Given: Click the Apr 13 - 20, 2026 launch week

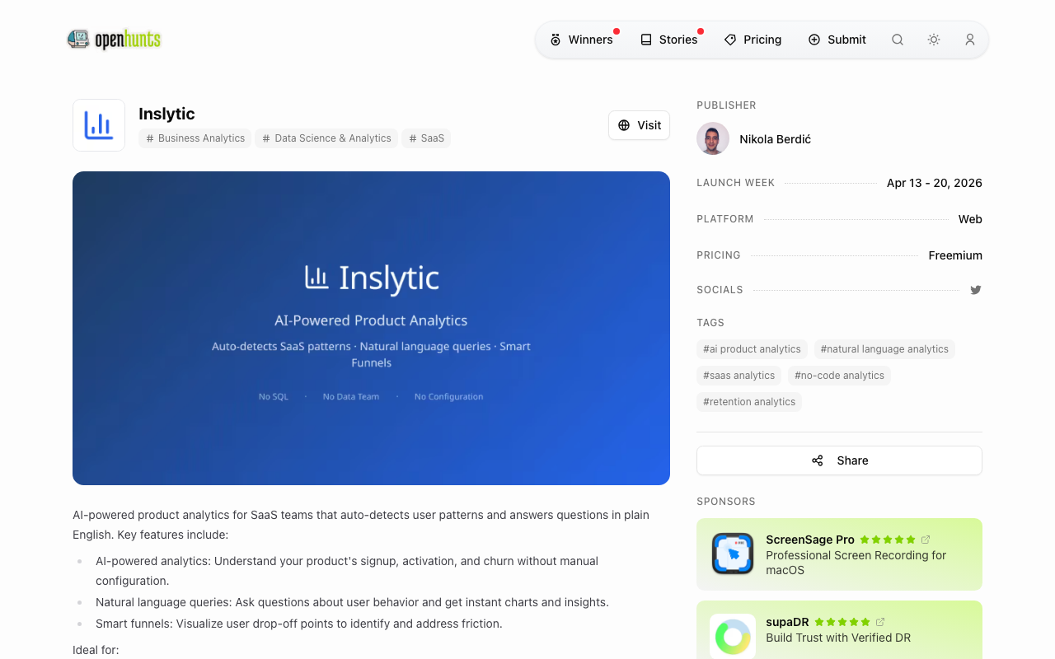Looking at the screenshot, I should click(x=935, y=183).
